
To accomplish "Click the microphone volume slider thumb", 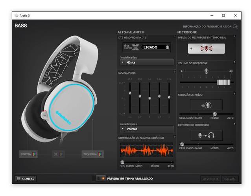I will pos(223,82).
